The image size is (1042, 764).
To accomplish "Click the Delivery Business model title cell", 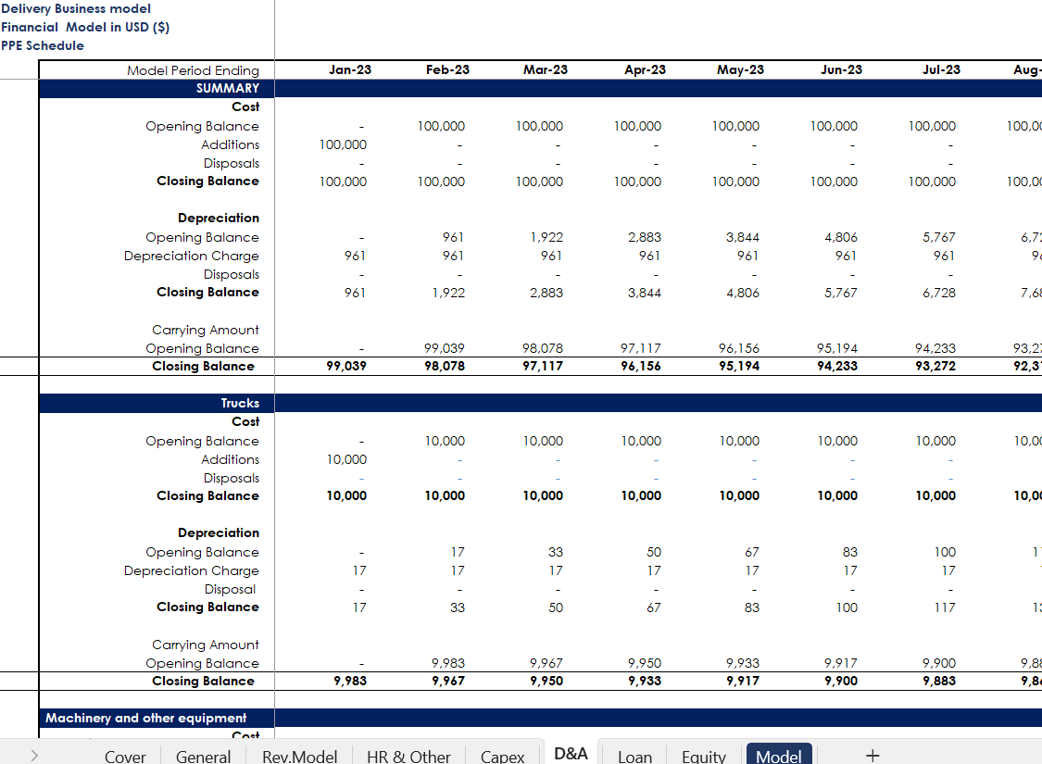I will [76, 9].
